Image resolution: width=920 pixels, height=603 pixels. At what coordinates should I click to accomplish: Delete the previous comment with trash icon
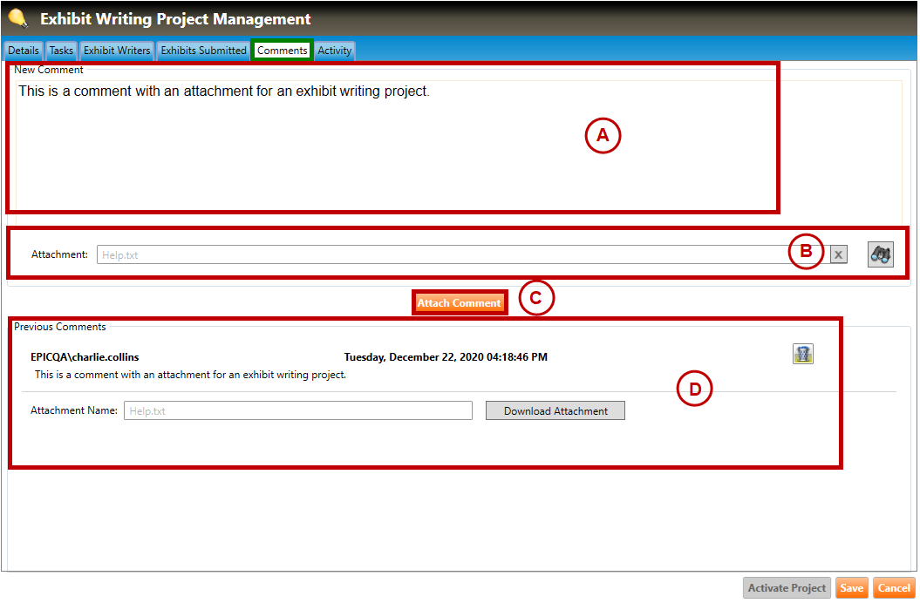click(x=802, y=354)
